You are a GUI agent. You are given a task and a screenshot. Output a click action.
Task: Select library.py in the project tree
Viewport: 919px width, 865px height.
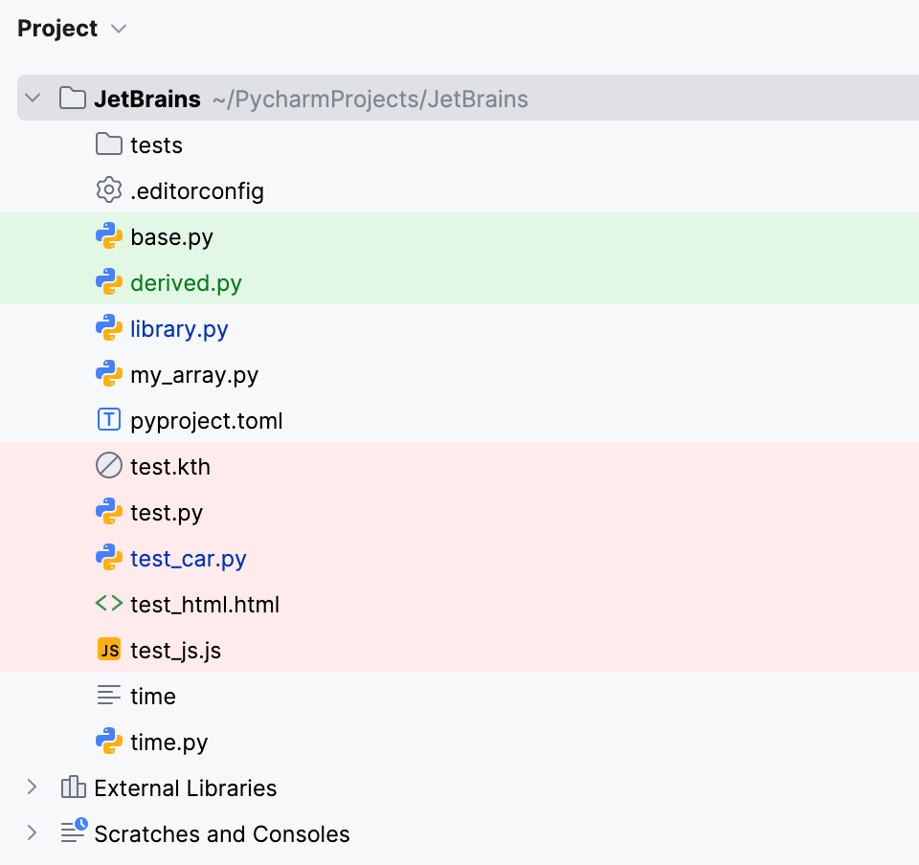179,328
